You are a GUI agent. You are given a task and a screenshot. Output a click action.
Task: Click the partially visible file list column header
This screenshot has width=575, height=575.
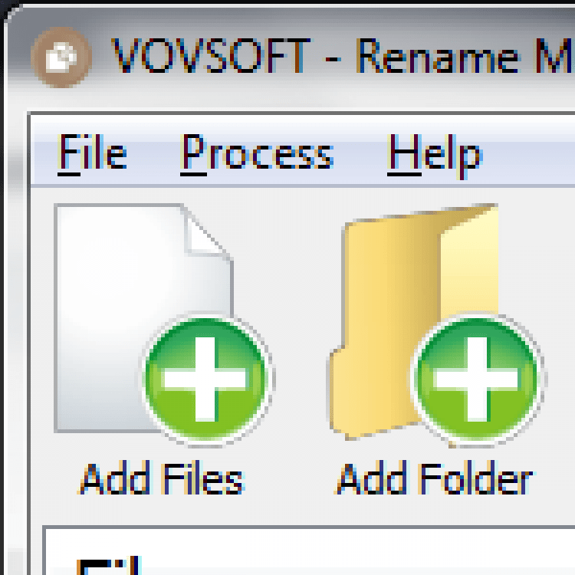click(x=107, y=565)
